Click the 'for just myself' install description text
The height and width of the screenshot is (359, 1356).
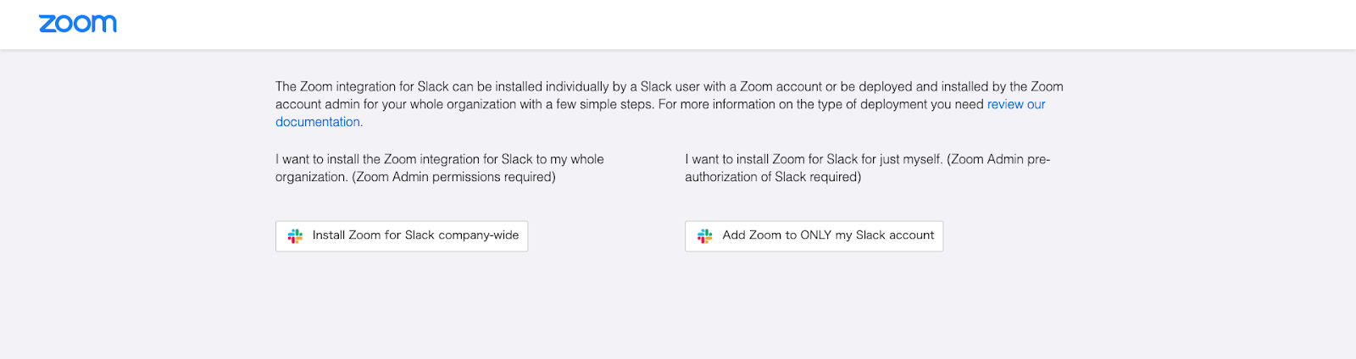pos(868,168)
